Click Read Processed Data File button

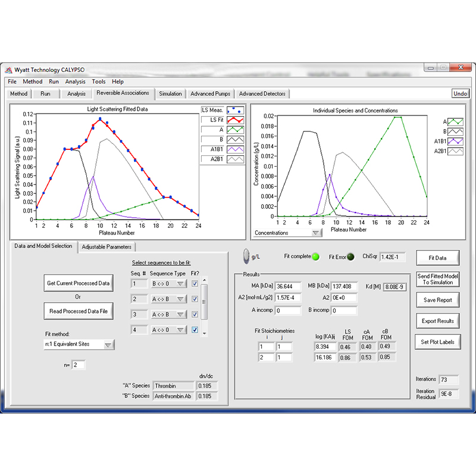(x=79, y=311)
